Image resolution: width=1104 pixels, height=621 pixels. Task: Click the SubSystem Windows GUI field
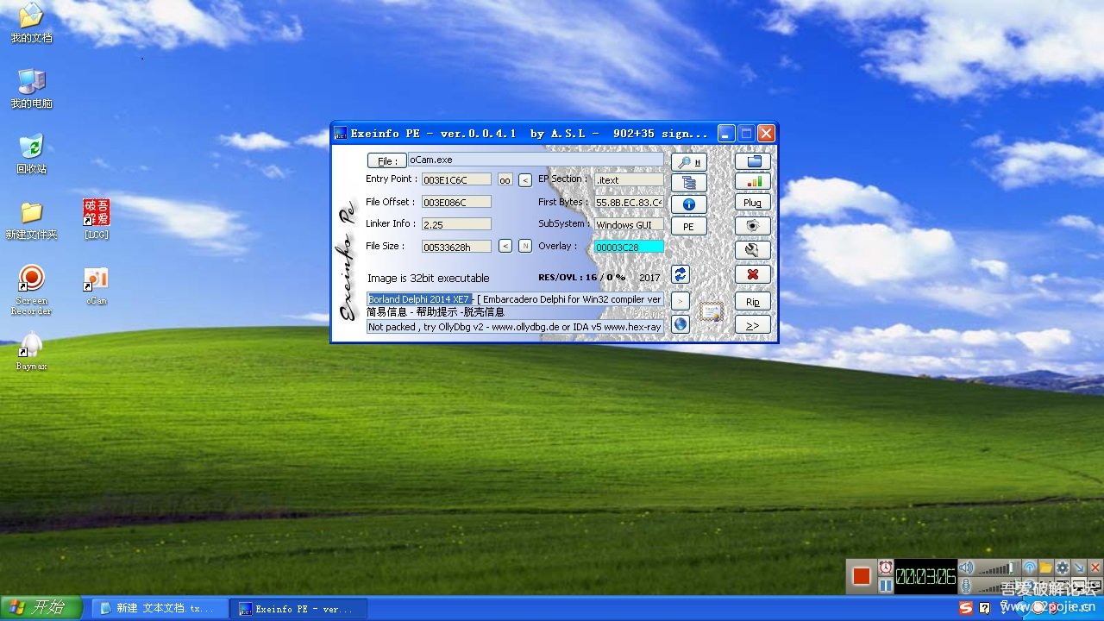tap(629, 224)
